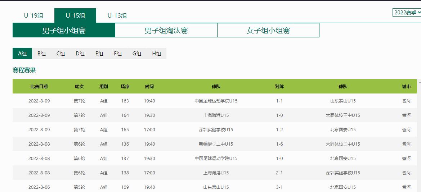This screenshot has height=192, width=421.
Task: Click 山东泰山U15 in match 109 row
Action: tap(216, 187)
